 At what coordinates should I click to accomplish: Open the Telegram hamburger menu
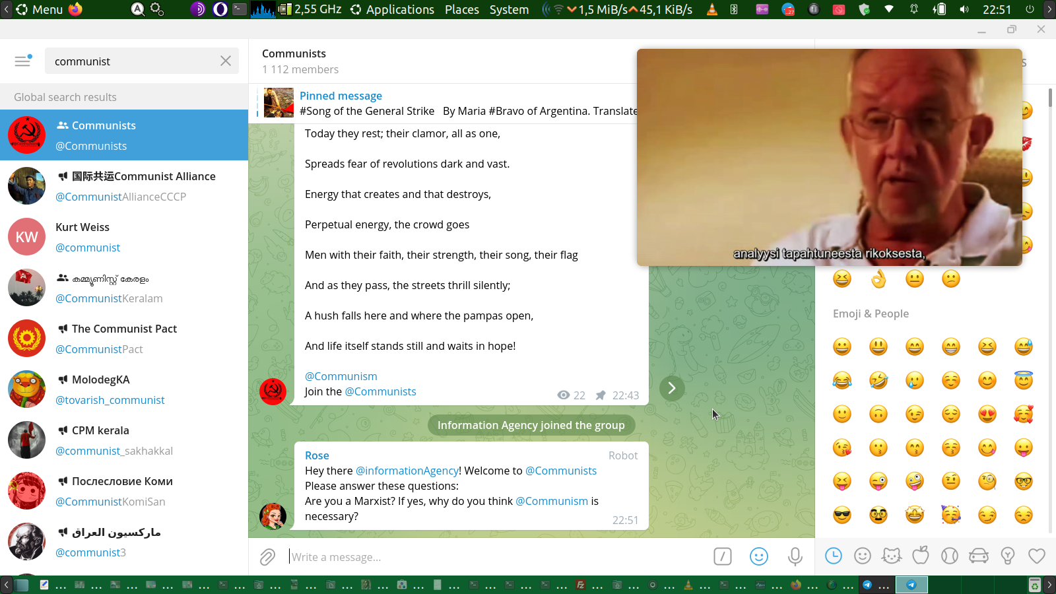click(23, 61)
